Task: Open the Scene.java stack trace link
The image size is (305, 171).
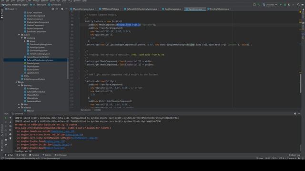Action: [x=74, y=134]
